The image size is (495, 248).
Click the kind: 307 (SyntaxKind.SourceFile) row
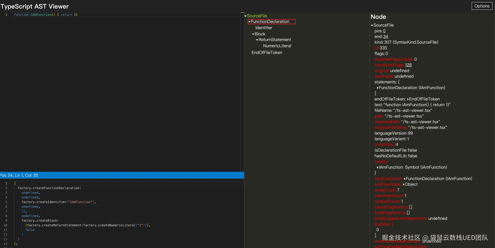[x=406, y=42]
